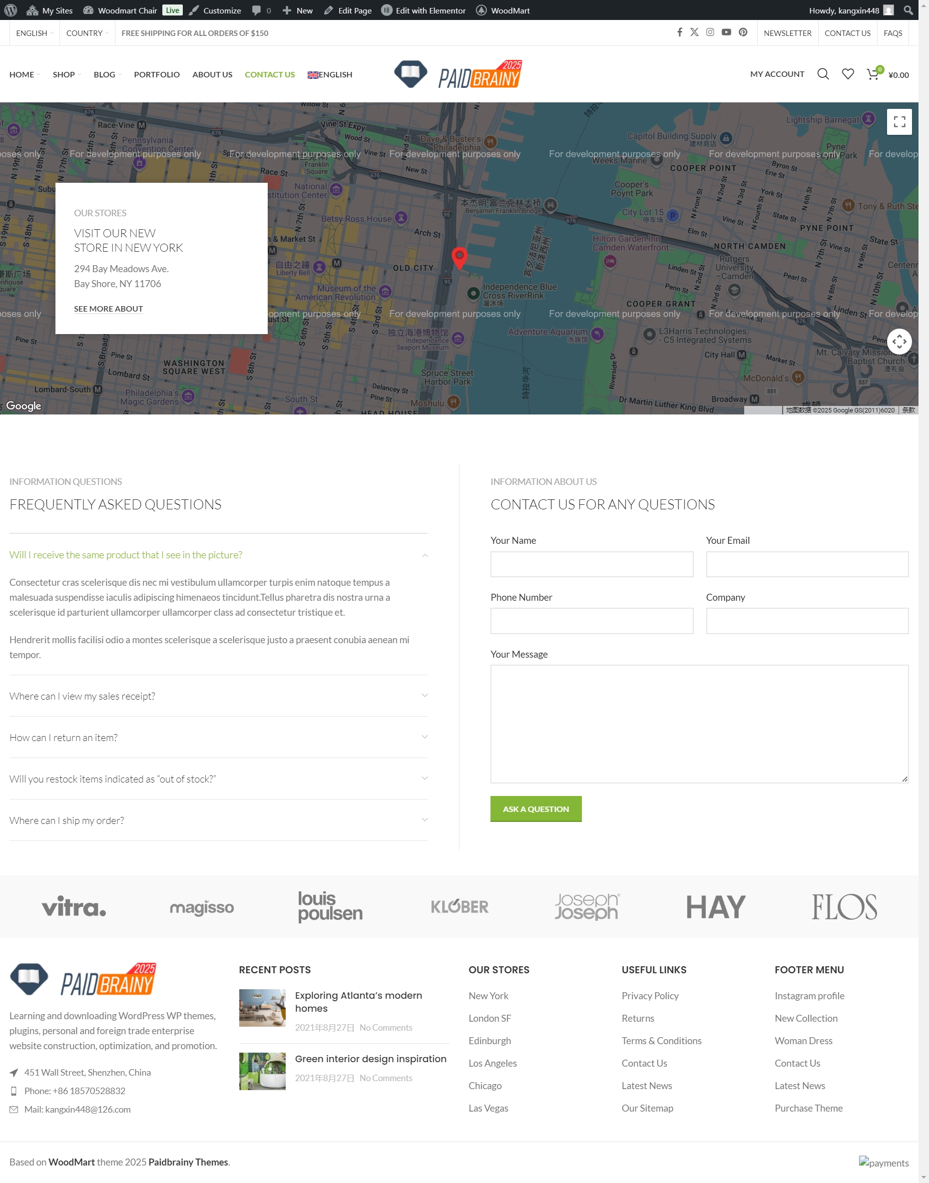Click the Joseph Joseph brand logo
The height and width of the screenshot is (1183, 929).
point(587,906)
